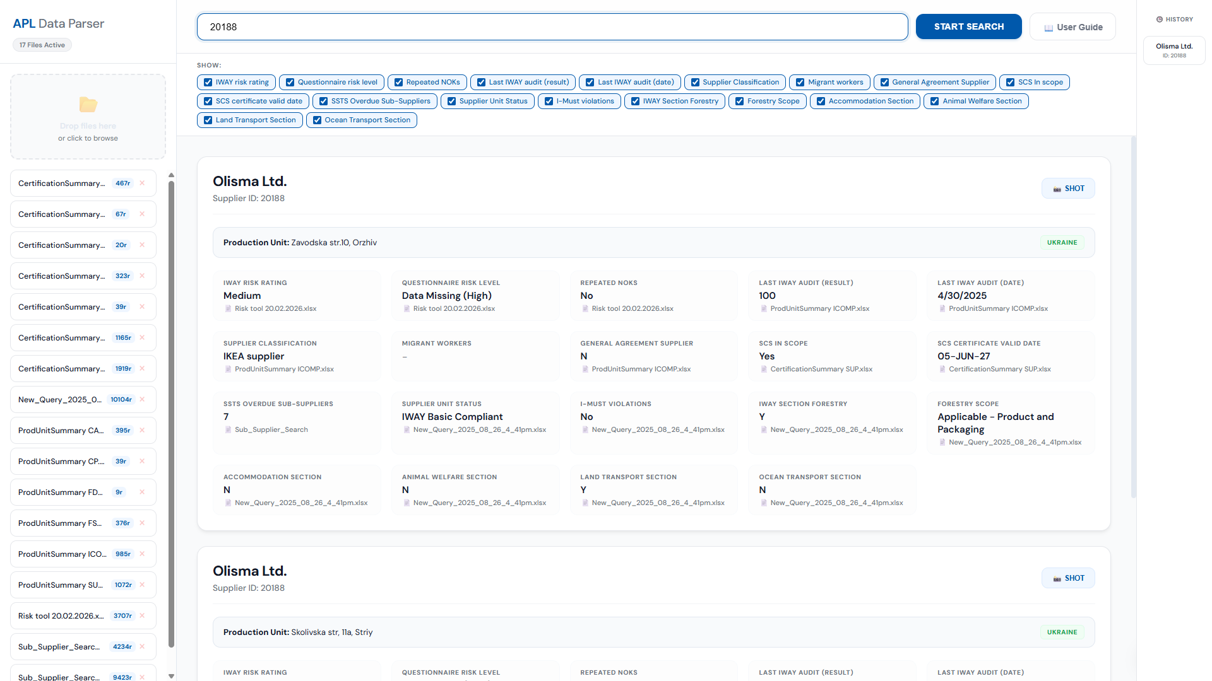1212x681 pixels.
Task: Uncheck the IWAY risk rating filter
Action: click(x=208, y=83)
